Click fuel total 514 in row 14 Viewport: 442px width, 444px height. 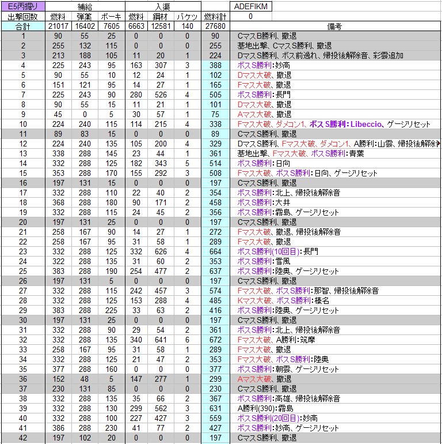(x=215, y=163)
